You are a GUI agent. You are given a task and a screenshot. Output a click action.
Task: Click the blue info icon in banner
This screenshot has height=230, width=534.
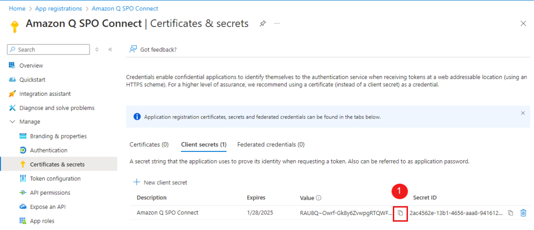coord(137,117)
